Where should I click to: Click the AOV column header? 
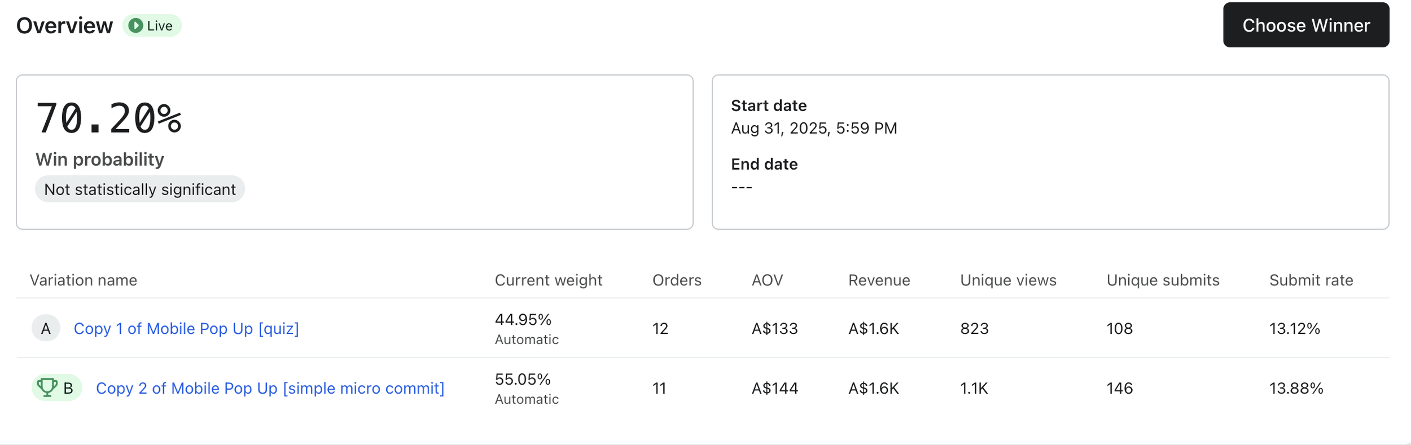(x=767, y=280)
